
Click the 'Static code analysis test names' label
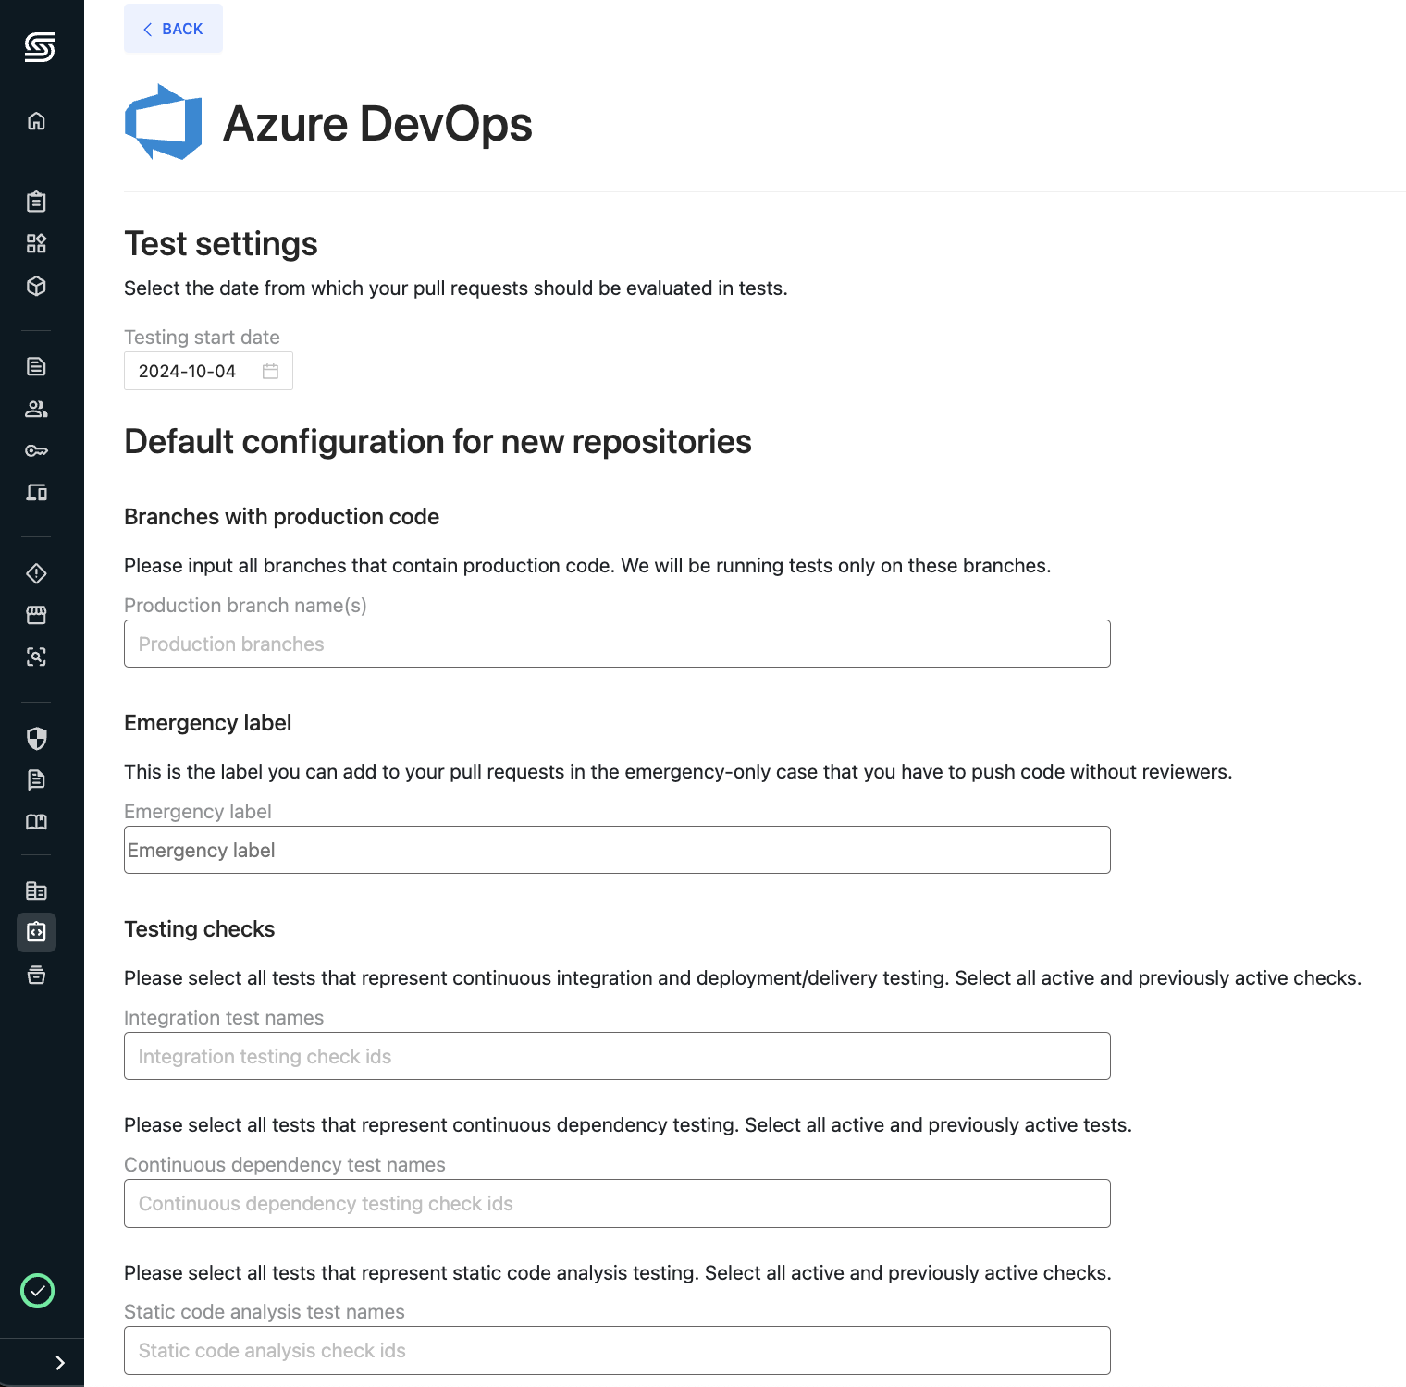[x=265, y=1312]
